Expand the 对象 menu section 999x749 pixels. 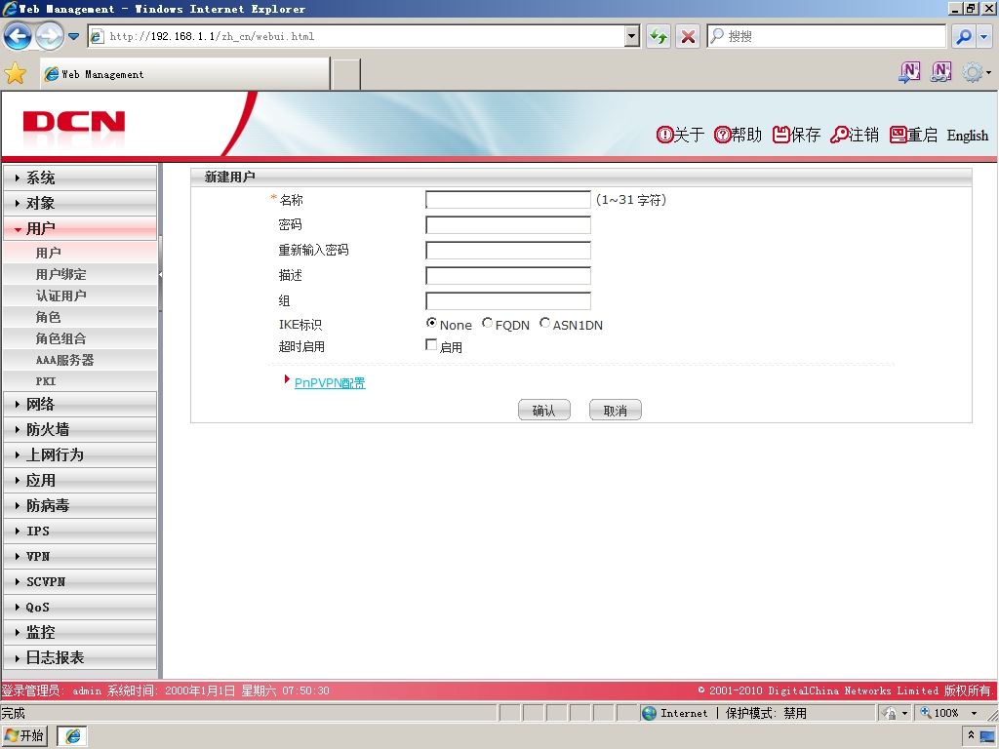(80, 203)
